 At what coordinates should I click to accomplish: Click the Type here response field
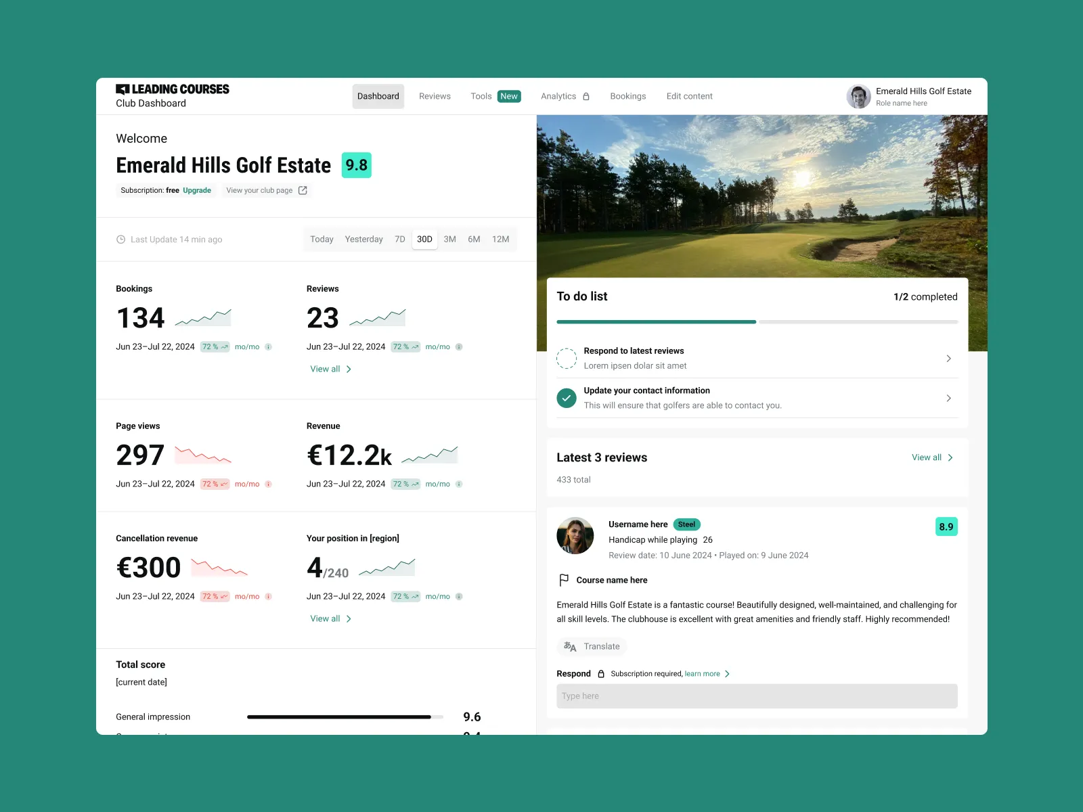coord(757,696)
